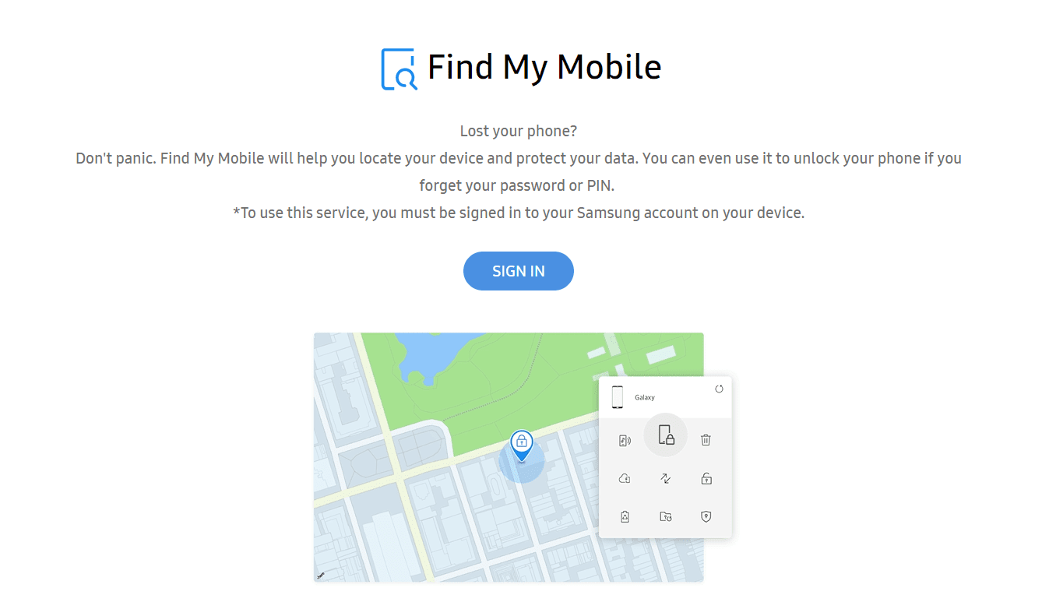Image resolution: width=1042 pixels, height=602 pixels.
Task: Open the cloud Back up icon
Action: (625, 478)
